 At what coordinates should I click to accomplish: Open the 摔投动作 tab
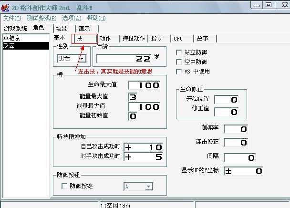click(x=134, y=39)
